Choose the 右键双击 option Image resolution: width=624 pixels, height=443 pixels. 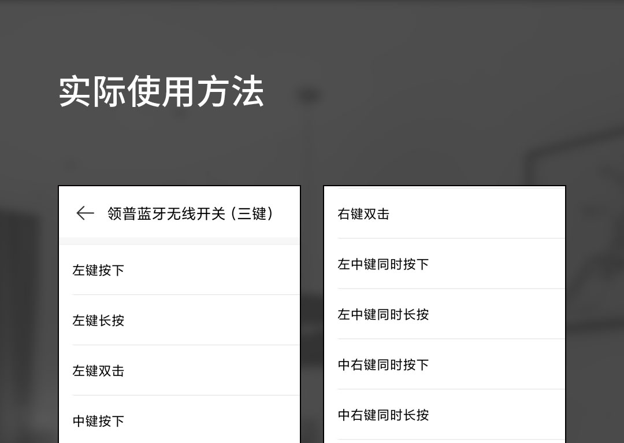[363, 214]
